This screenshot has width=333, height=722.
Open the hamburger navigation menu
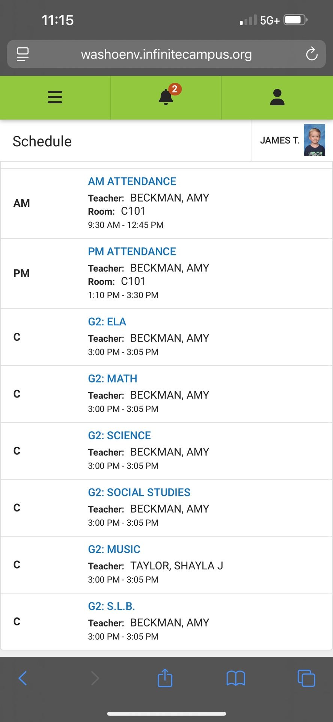pyautogui.click(x=55, y=97)
